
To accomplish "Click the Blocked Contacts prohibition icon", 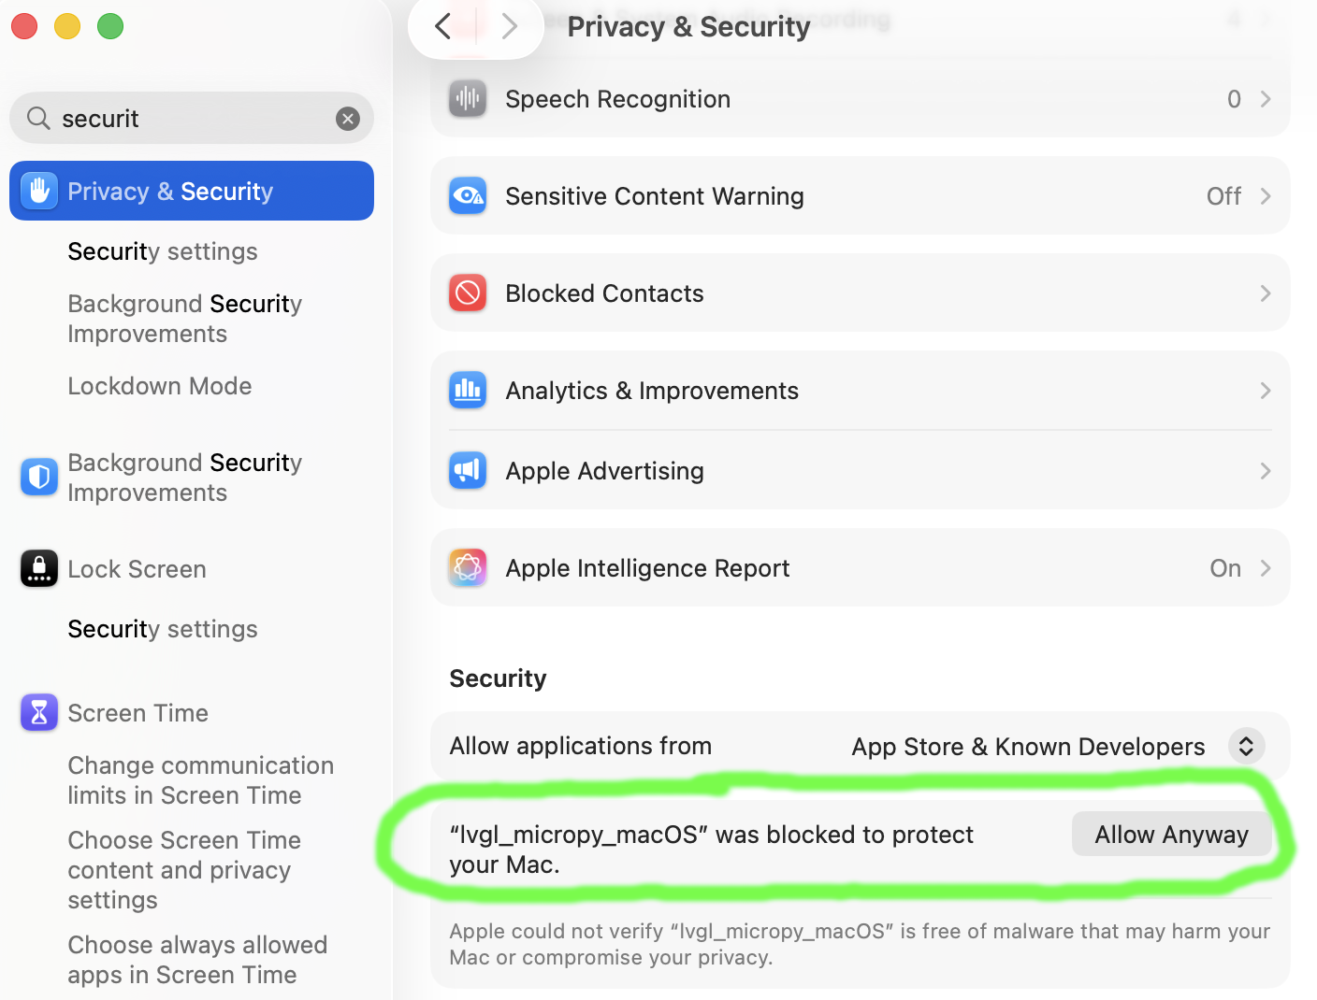I will [468, 293].
